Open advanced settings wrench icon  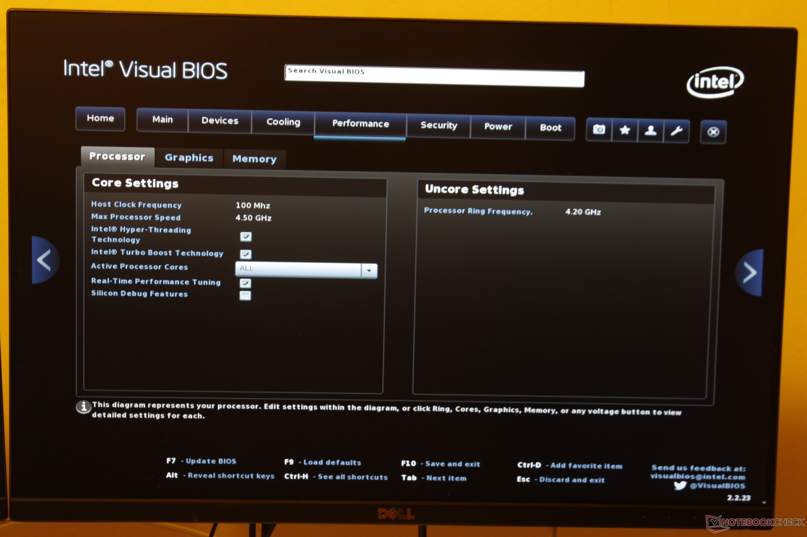pyautogui.click(x=676, y=131)
